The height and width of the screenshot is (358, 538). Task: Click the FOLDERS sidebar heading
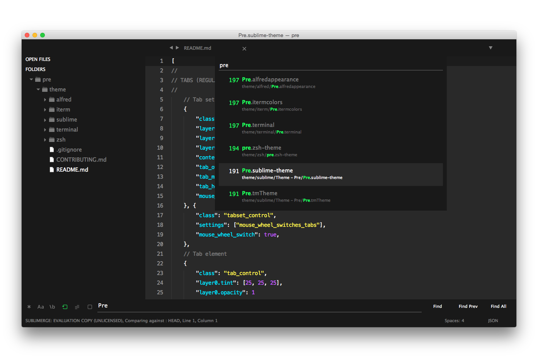36,69
